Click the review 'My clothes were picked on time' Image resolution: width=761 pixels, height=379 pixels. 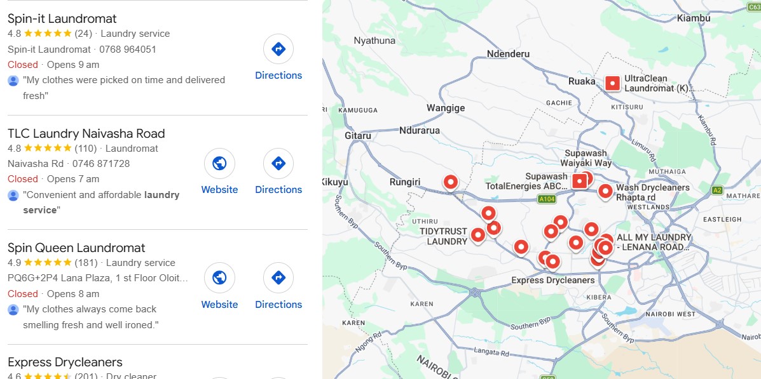coord(124,88)
